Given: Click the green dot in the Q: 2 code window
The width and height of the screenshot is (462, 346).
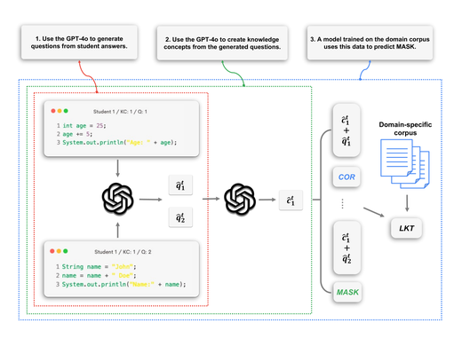Looking at the screenshot, I should [x=65, y=251].
